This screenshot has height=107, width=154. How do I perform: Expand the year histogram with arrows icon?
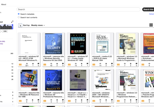[12, 22]
